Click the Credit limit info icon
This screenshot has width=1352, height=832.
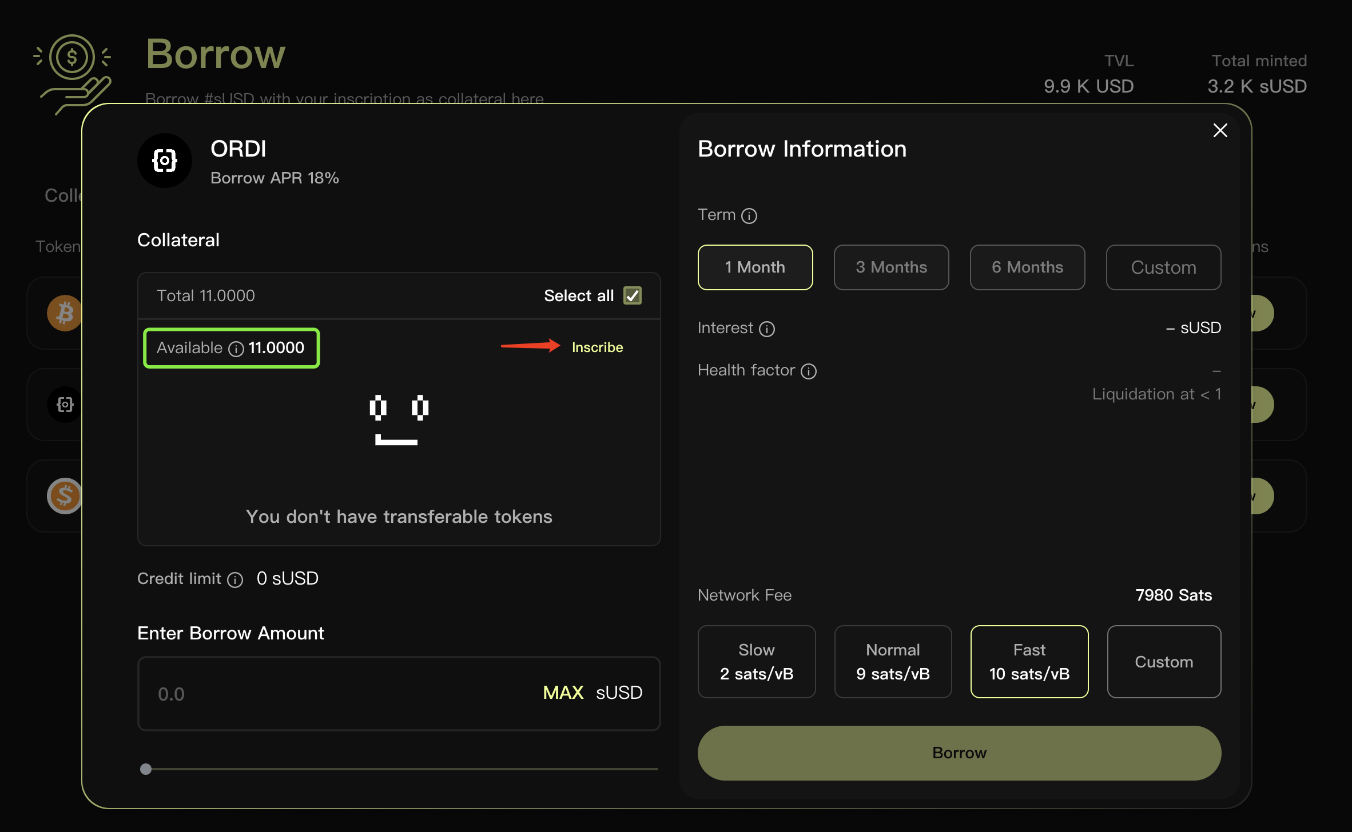(x=235, y=580)
